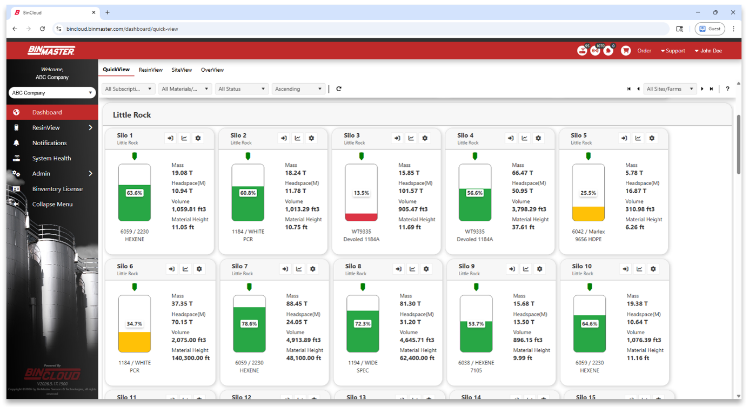This screenshot has height=407, width=749.
Task: Jump to the last site with skip-forward arrow
Action: tap(711, 89)
